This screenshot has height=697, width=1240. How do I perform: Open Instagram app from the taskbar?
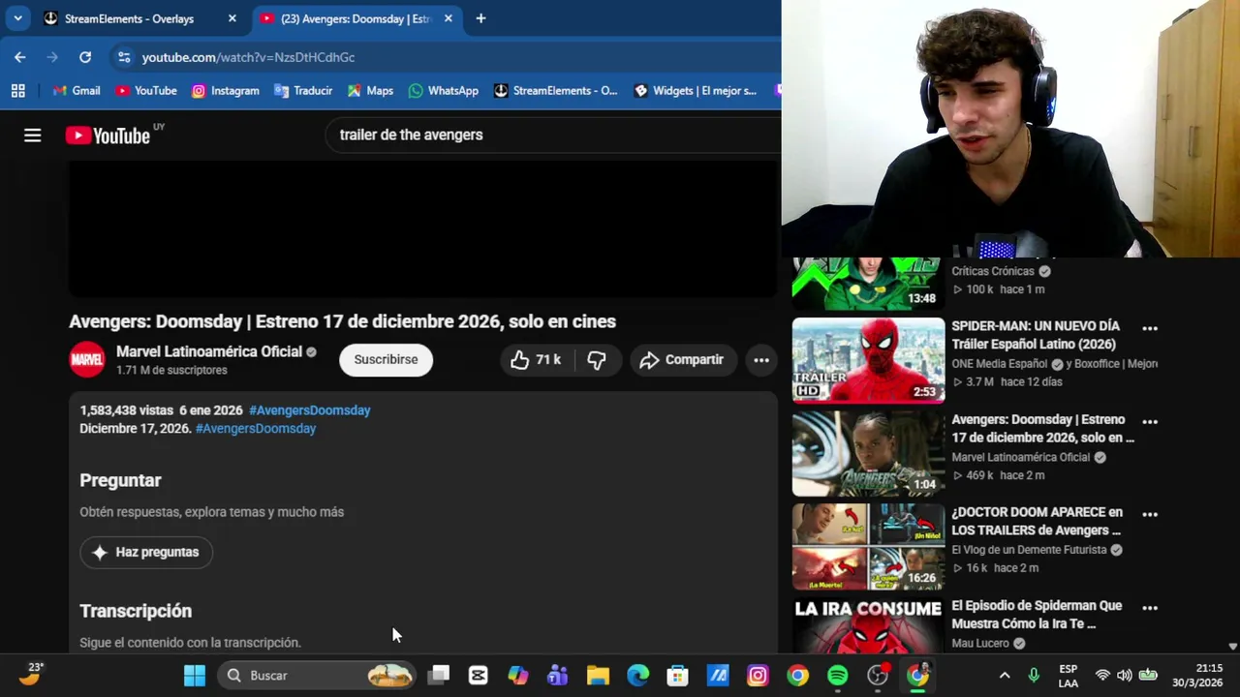pos(758,675)
